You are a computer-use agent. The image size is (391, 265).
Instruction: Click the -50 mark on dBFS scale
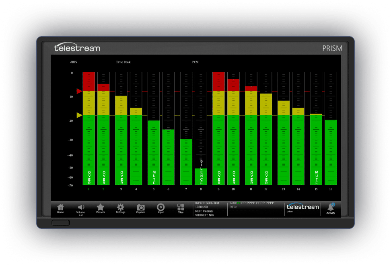click(70, 168)
